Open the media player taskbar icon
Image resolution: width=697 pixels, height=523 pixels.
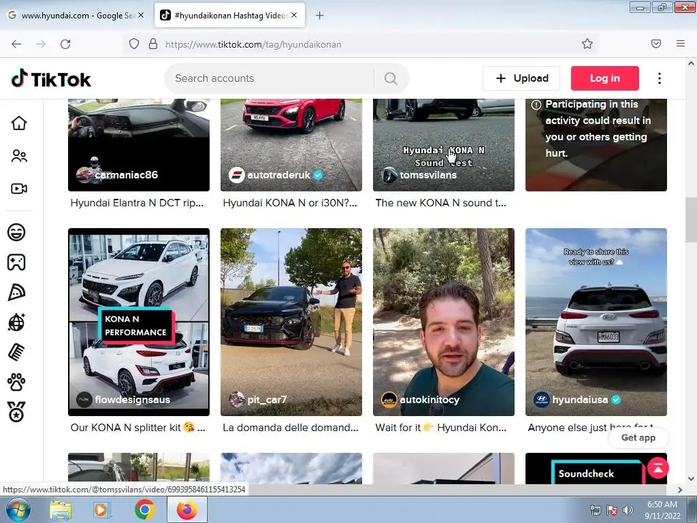pyautogui.click(x=102, y=510)
